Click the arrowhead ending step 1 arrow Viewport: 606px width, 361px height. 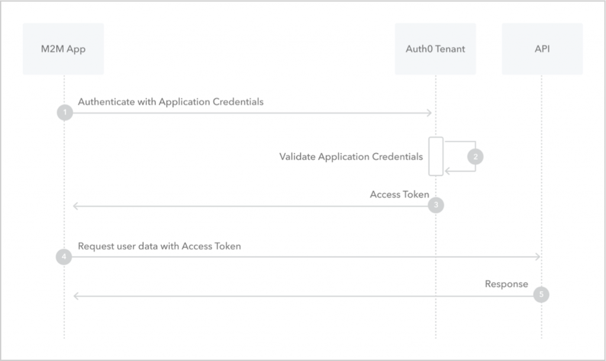(429, 113)
